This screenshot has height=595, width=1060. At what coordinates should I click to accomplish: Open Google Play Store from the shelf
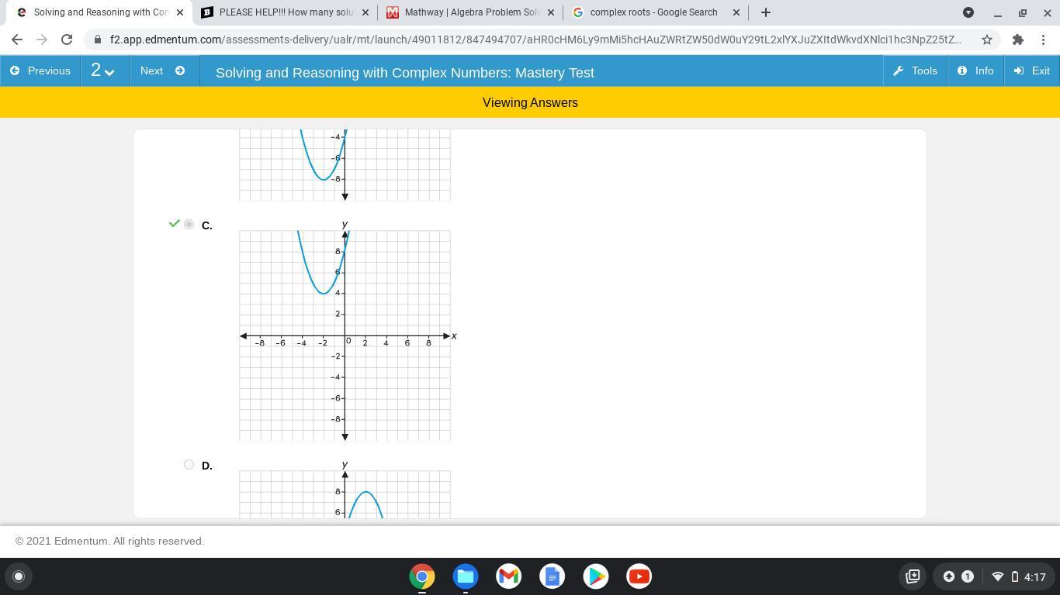596,576
